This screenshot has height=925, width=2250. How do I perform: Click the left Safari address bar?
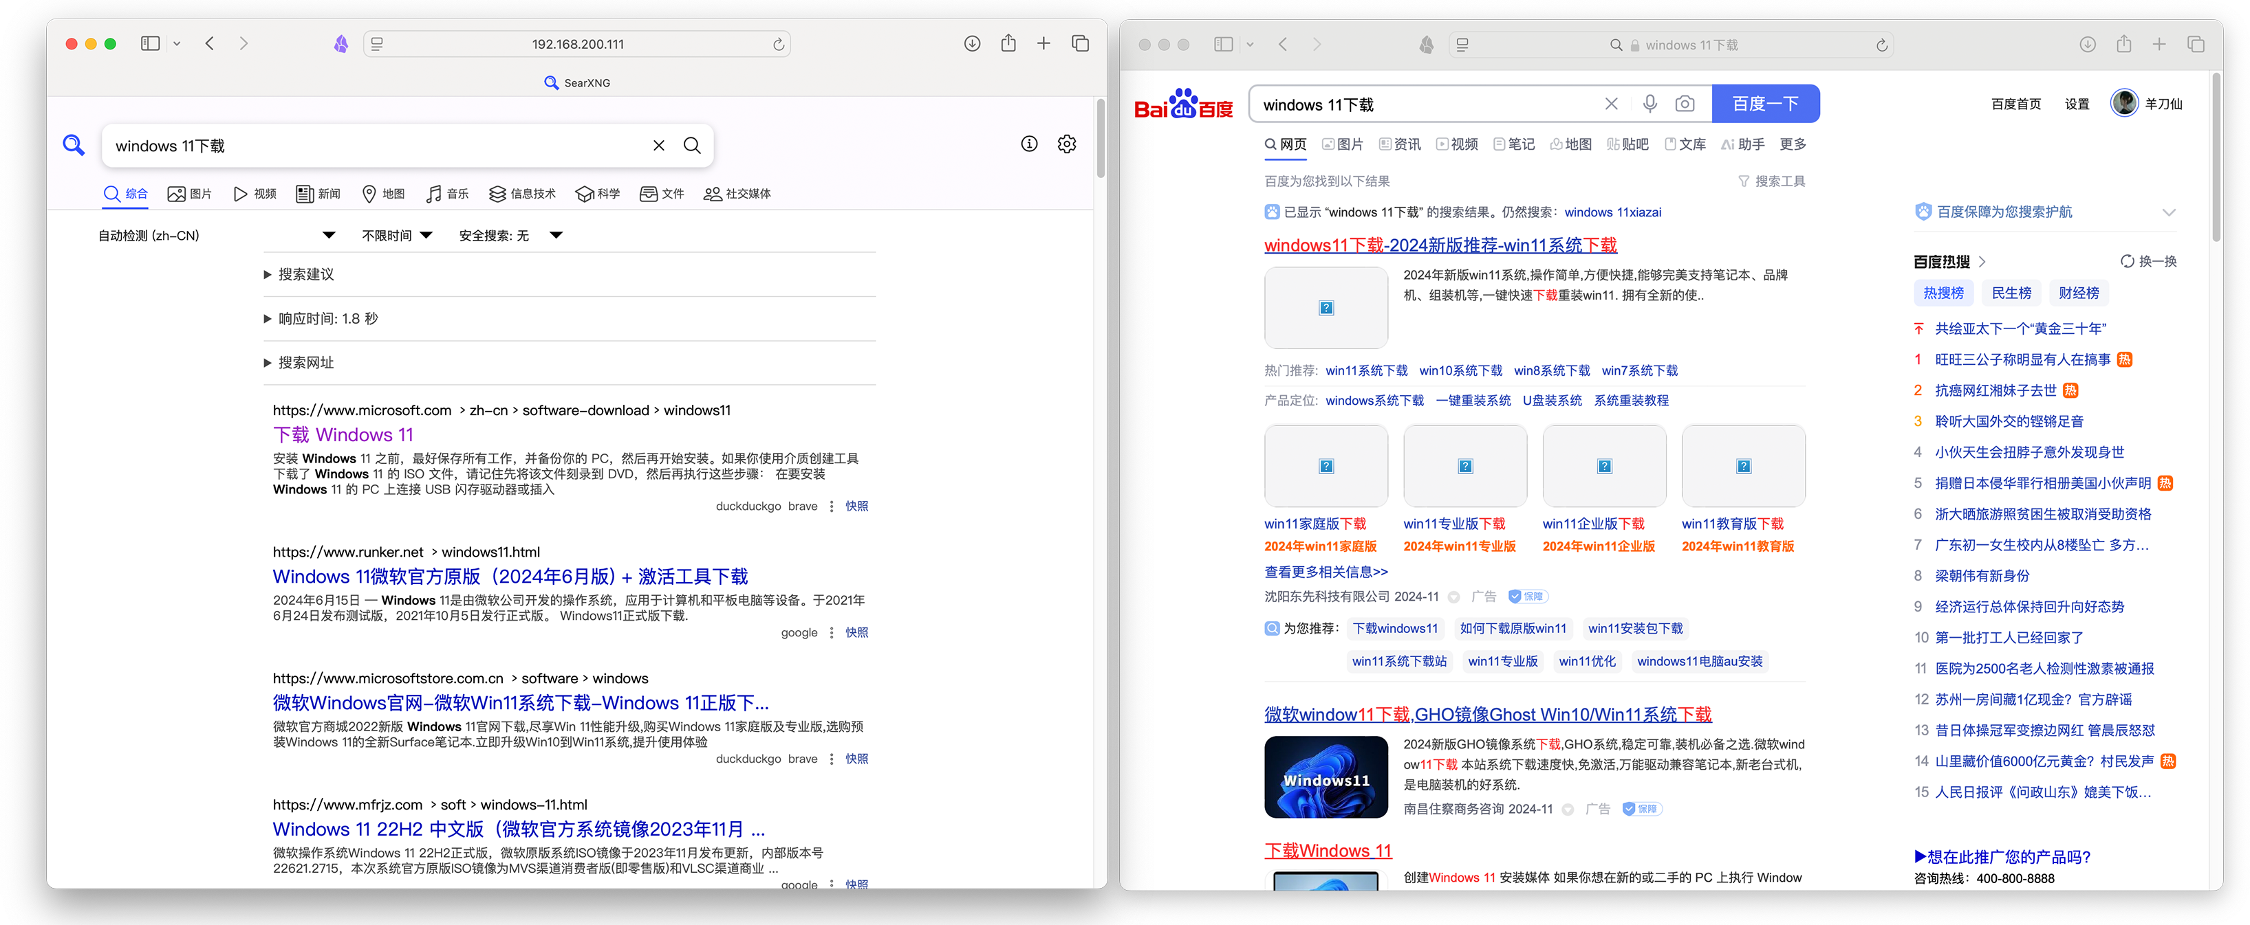(577, 45)
